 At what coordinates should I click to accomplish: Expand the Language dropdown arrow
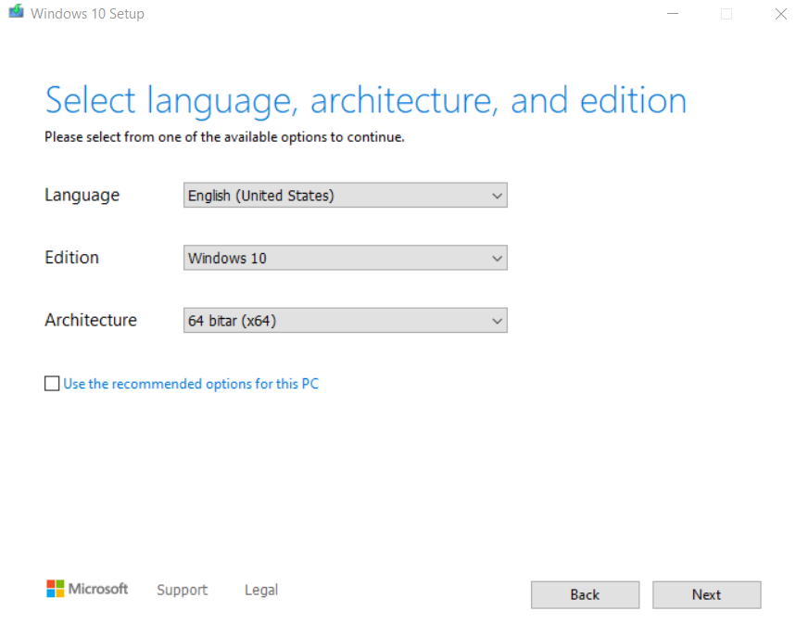pyautogui.click(x=497, y=196)
